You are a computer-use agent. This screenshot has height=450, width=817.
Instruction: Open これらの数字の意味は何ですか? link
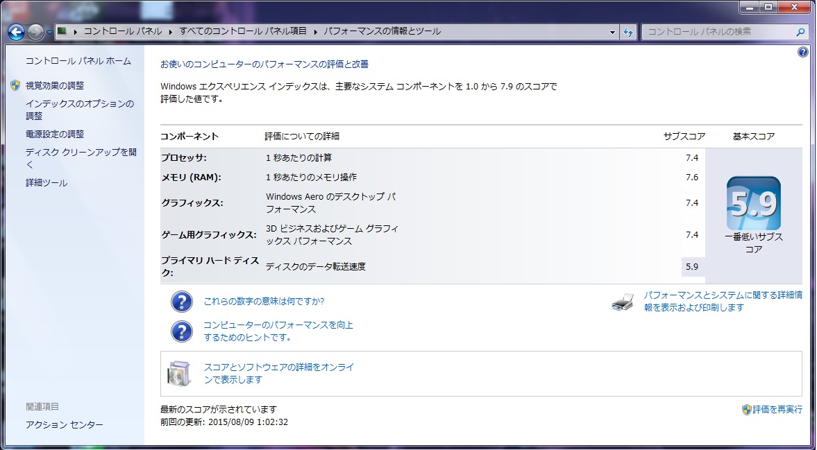(x=264, y=301)
